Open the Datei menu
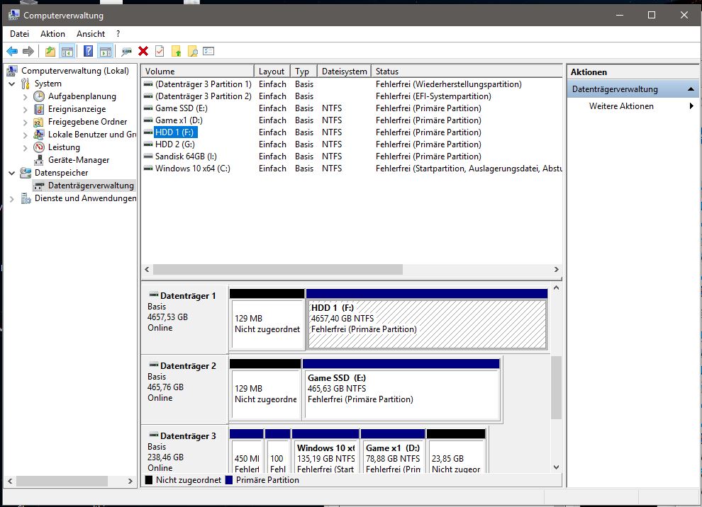The width and height of the screenshot is (702, 507). click(x=19, y=34)
